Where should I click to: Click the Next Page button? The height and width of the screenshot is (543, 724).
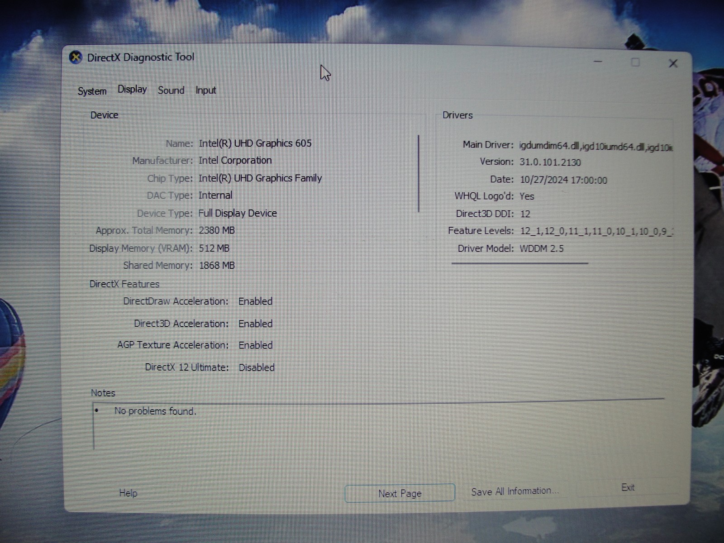coord(400,493)
